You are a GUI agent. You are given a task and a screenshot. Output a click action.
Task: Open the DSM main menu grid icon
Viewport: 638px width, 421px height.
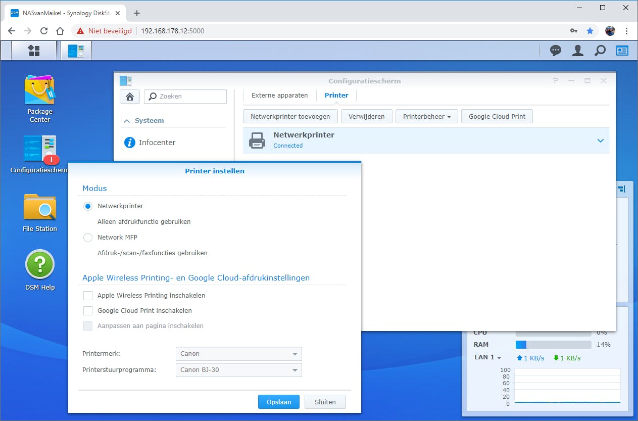pyautogui.click(x=34, y=51)
